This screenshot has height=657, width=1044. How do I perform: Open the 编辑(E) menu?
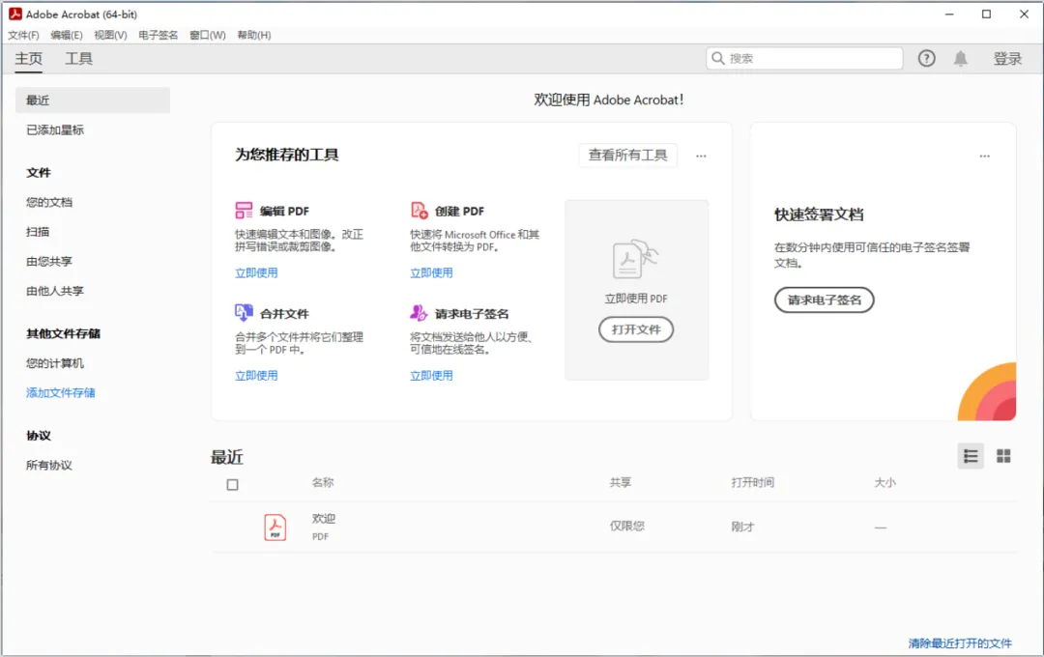tap(67, 36)
